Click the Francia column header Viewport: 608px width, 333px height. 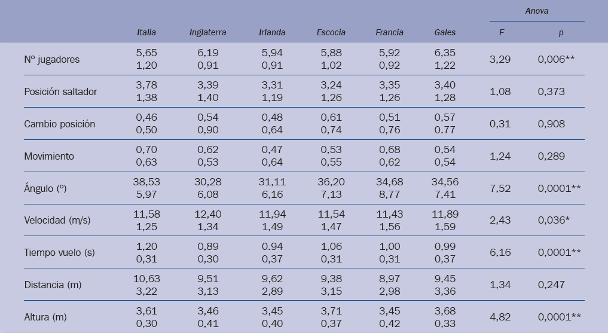point(390,32)
